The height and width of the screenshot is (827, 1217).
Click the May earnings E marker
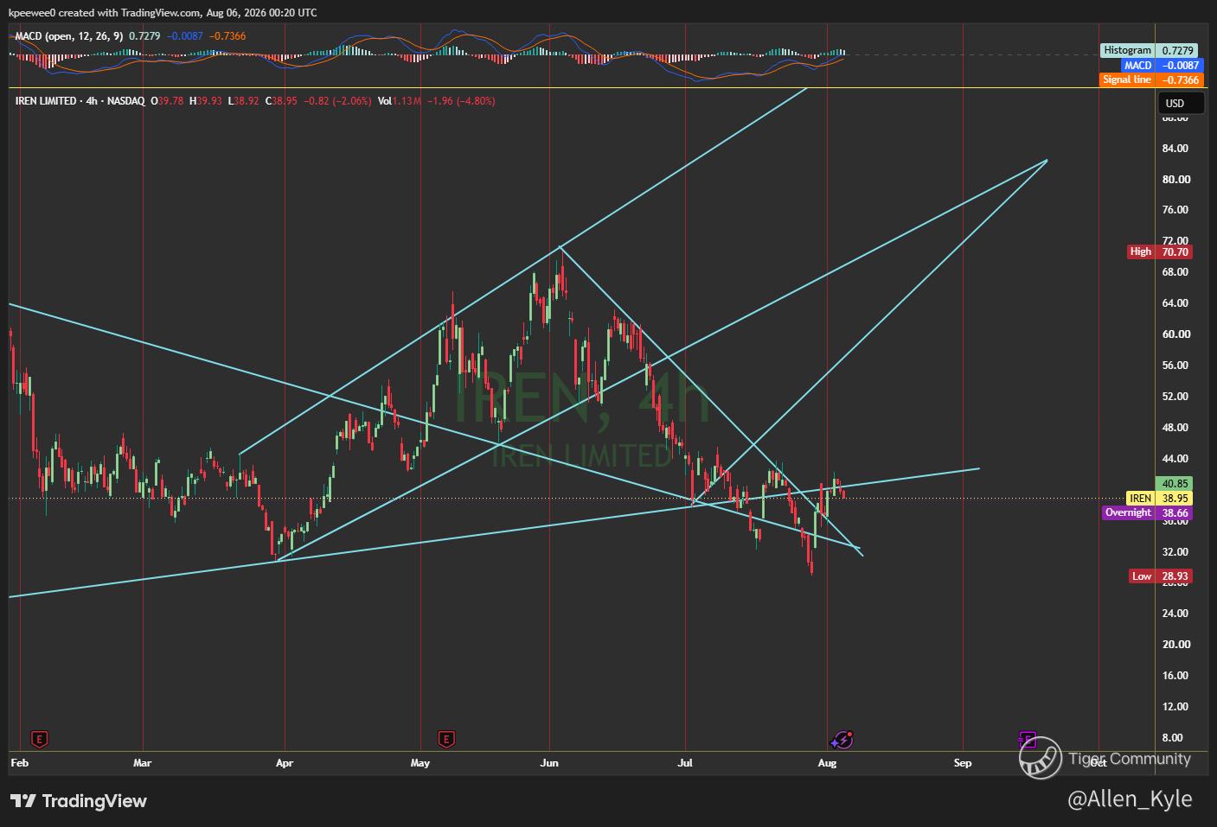(446, 739)
